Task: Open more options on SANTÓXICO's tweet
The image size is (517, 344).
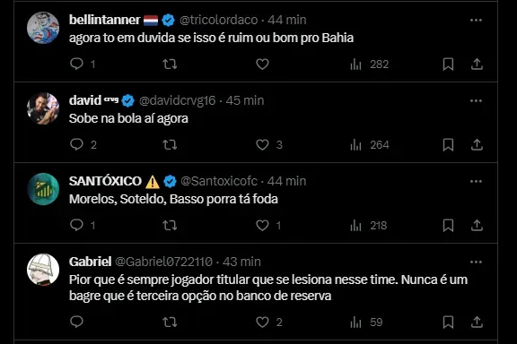Action: pyautogui.click(x=476, y=181)
